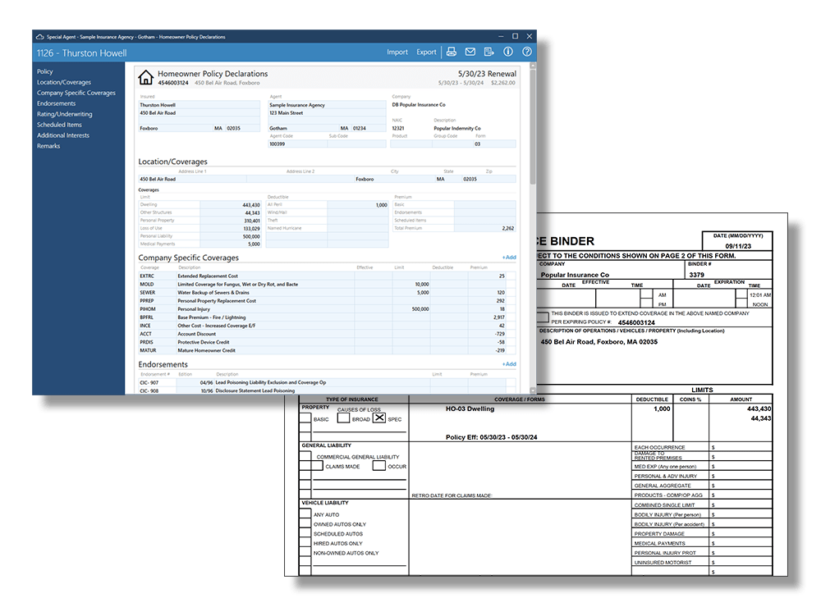Click the Import button
Image resolution: width=821 pixels, height=607 pixels.
click(397, 52)
